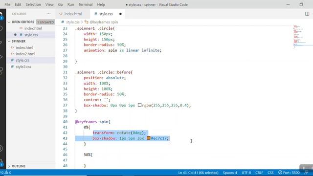
Task: Open the Run menu
Action: click(x=70, y=4)
